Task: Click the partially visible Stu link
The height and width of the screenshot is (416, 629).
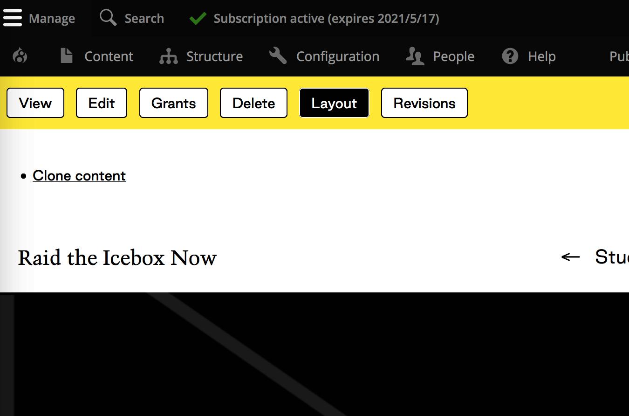Action: click(x=612, y=257)
